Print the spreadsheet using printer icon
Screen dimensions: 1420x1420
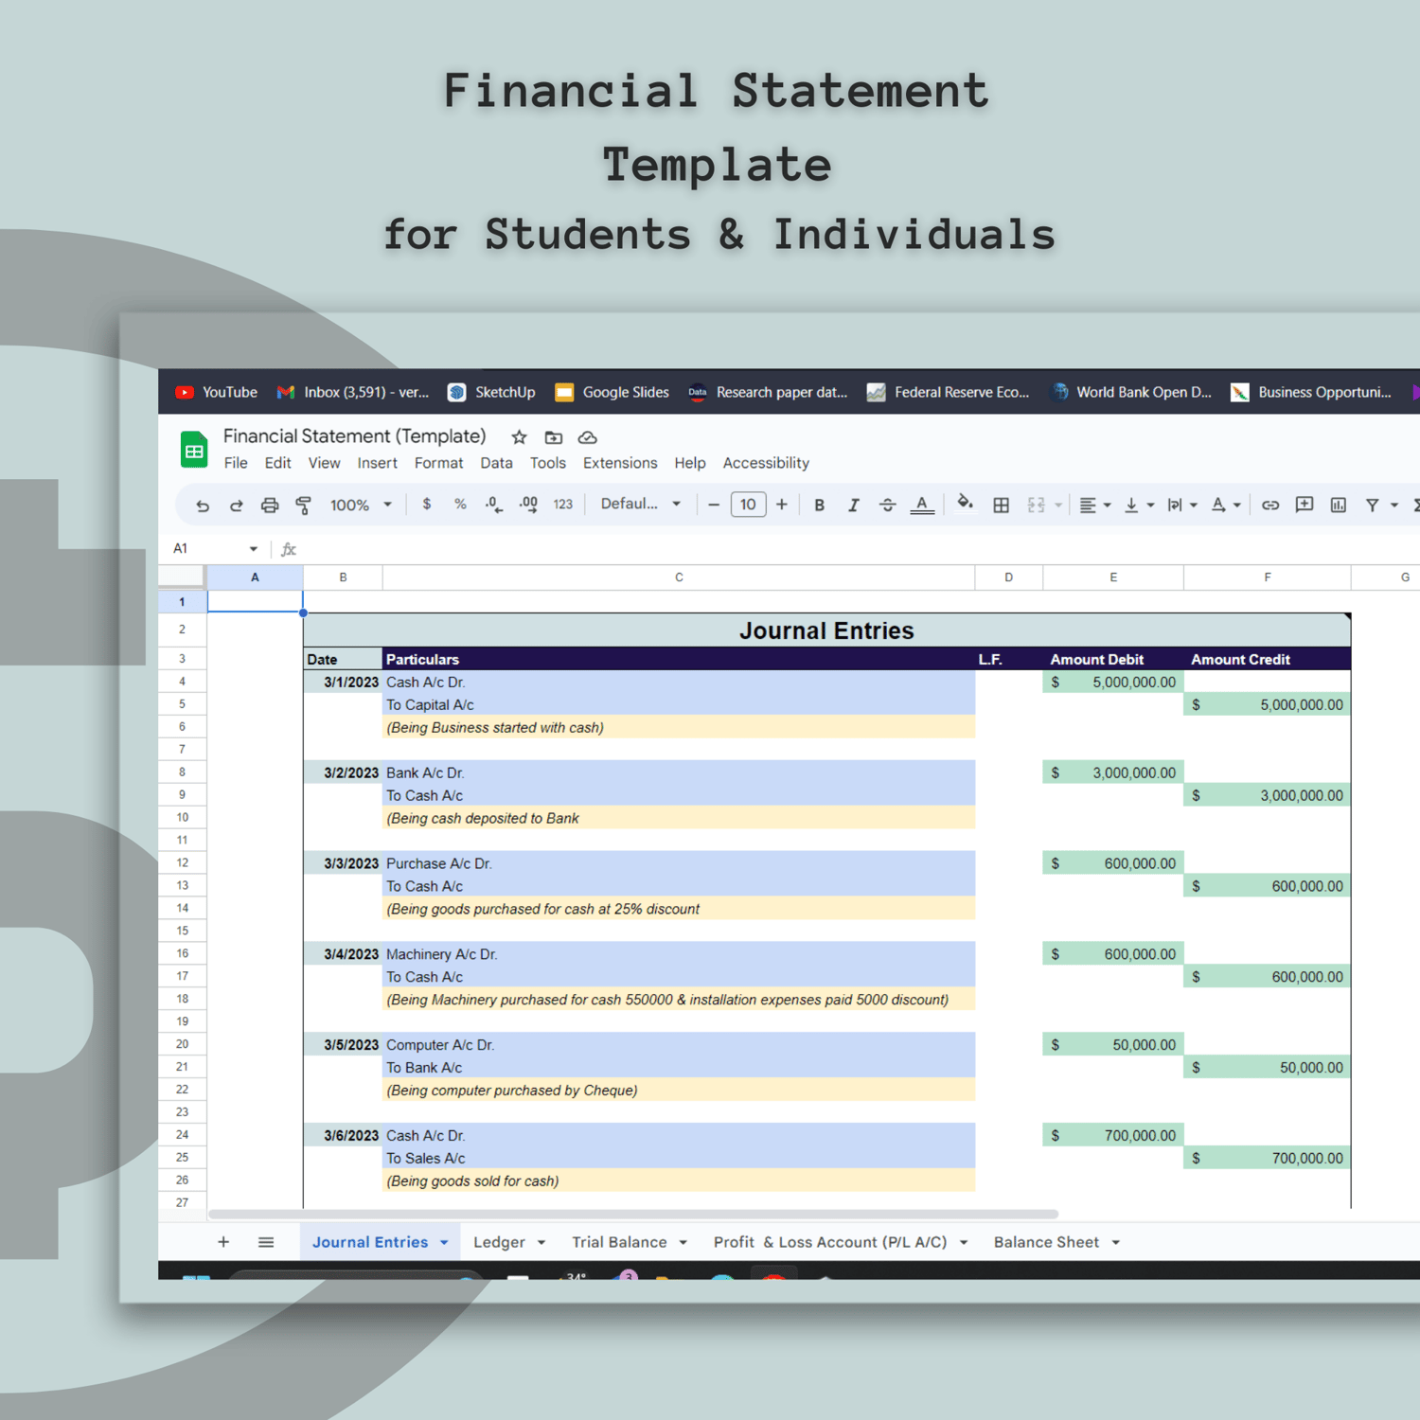270,506
